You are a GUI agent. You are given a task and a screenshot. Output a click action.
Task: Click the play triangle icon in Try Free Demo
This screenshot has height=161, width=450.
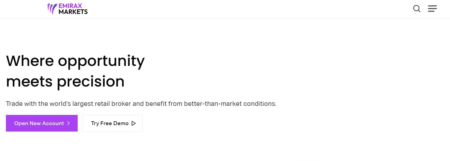coord(133,123)
